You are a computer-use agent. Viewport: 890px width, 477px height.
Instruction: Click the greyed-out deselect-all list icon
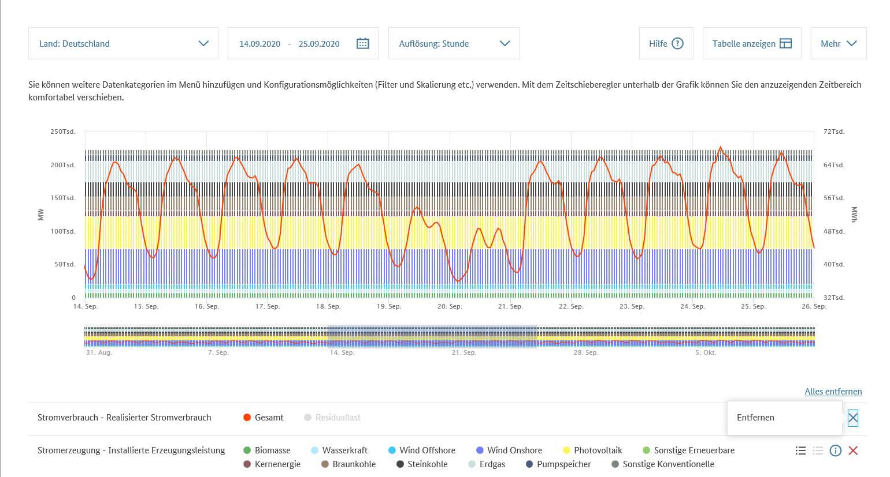tap(818, 450)
